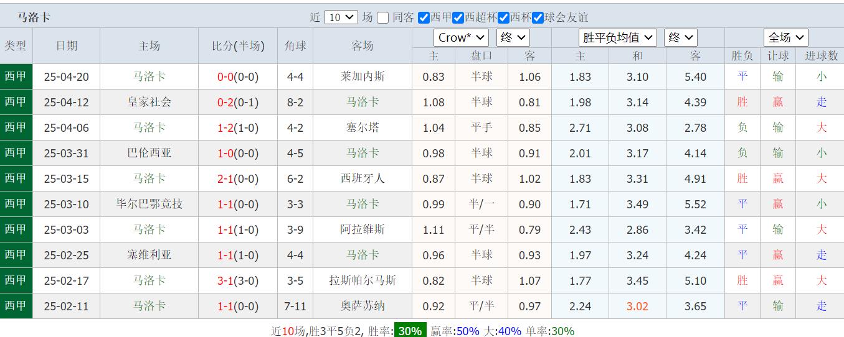
Task: Open the 终 dropdown beside Crow*
Action: click(513, 37)
